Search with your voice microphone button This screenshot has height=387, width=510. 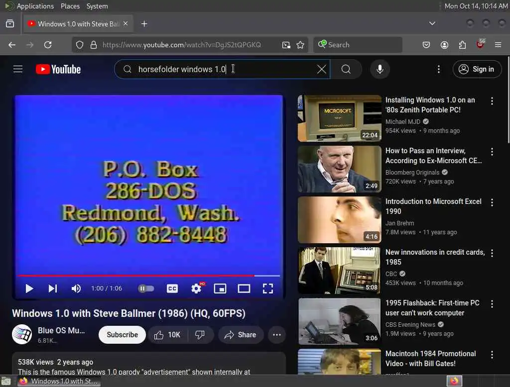pyautogui.click(x=380, y=69)
